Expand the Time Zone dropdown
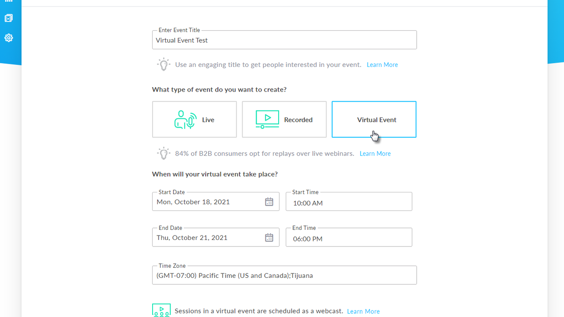Image resolution: width=564 pixels, height=317 pixels. (x=284, y=276)
